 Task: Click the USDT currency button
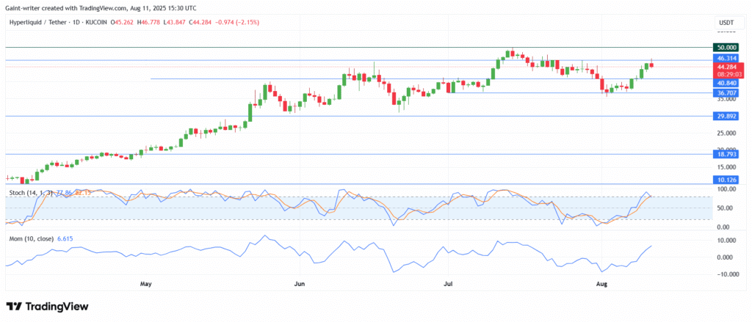(x=726, y=23)
